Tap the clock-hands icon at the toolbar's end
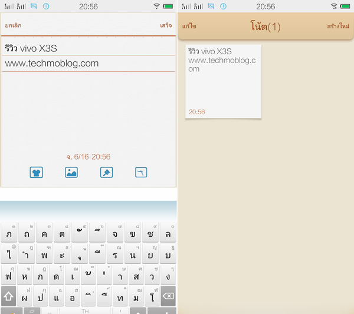 (x=141, y=173)
